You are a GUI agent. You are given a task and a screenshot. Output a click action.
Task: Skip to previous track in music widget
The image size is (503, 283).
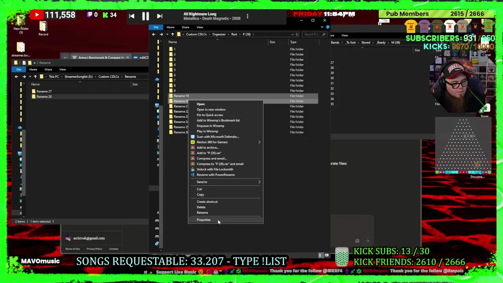pos(132,16)
